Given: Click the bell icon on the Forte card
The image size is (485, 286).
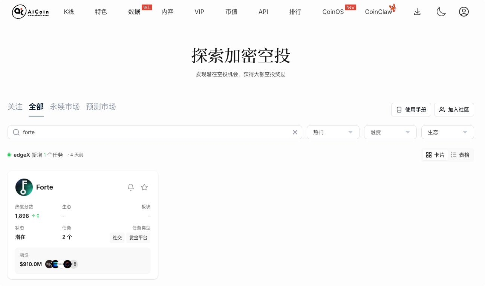Looking at the screenshot, I should click(131, 187).
